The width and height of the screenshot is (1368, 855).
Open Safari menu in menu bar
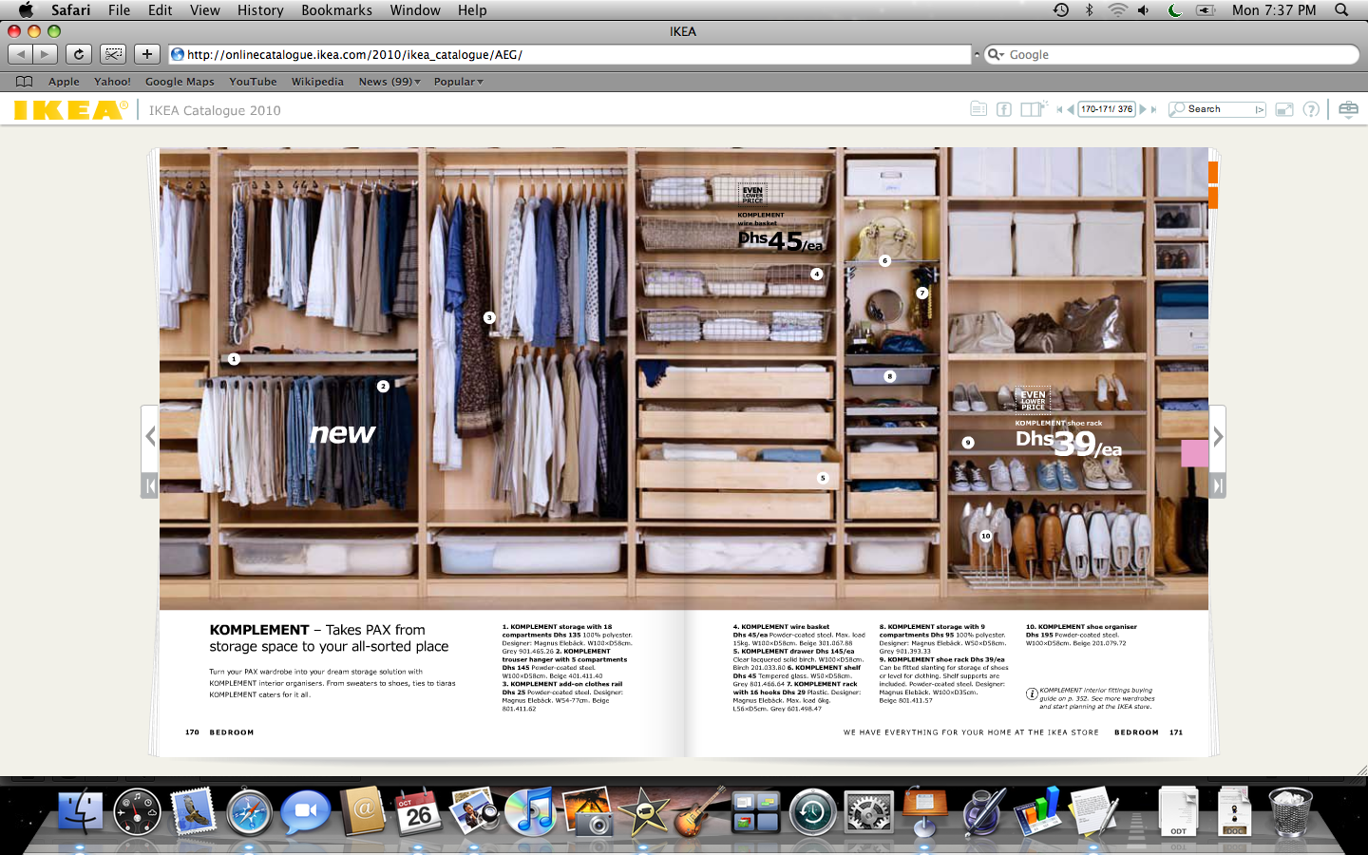[x=70, y=9]
